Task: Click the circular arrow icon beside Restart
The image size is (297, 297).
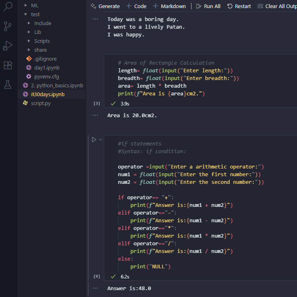Action: pyautogui.click(x=230, y=6)
